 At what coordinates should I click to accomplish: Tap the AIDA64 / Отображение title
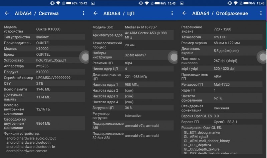[x=220, y=13]
